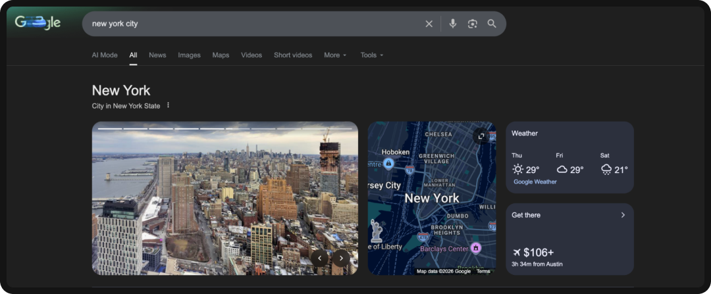The width and height of the screenshot is (711, 294).
Task: Click the New York heading
Action: pyautogui.click(x=121, y=90)
